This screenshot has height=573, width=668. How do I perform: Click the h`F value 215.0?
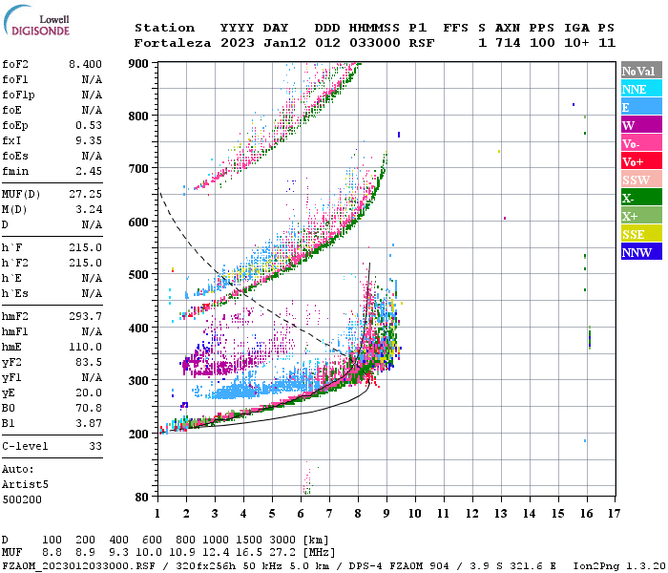(85, 247)
